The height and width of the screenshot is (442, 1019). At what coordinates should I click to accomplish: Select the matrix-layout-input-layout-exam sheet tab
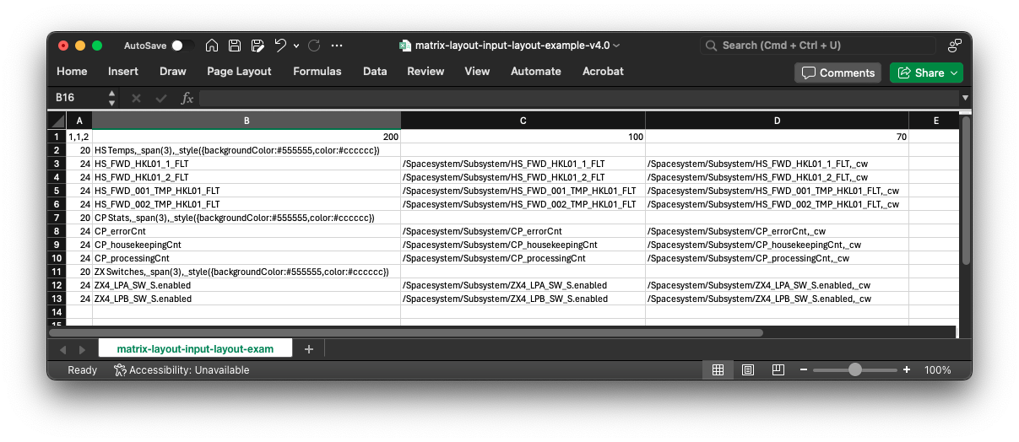point(195,348)
